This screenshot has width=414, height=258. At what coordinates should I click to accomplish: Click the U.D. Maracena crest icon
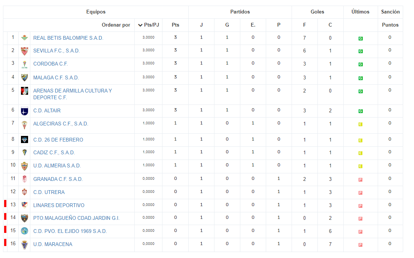[25, 245]
